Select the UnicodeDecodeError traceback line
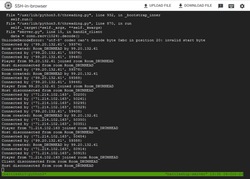 click(x=103, y=40)
